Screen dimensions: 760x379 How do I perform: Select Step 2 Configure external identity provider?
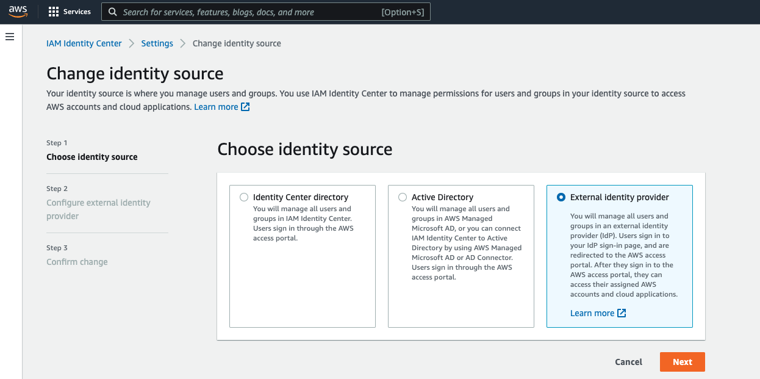(98, 209)
